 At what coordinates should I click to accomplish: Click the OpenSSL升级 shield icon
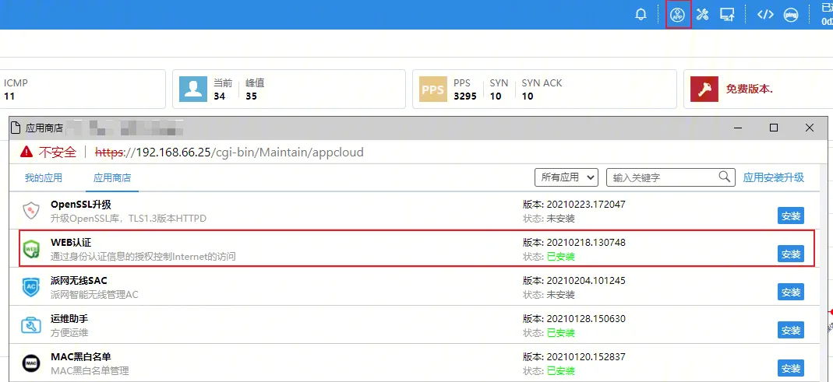tap(31, 211)
